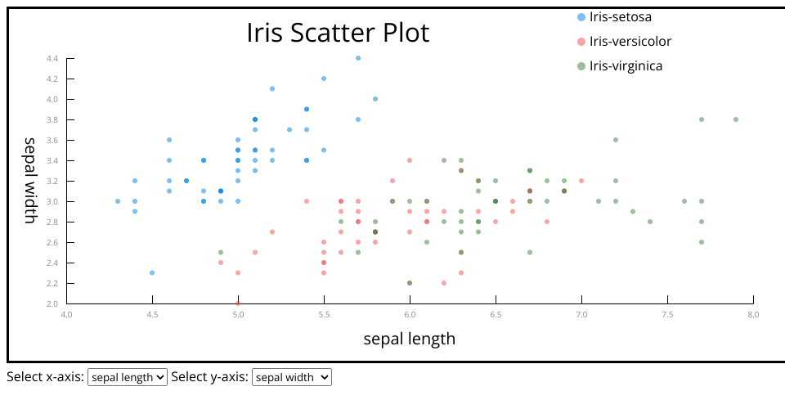
Task: Click the pink Iris-versicolor legend dot
Action: tap(581, 42)
